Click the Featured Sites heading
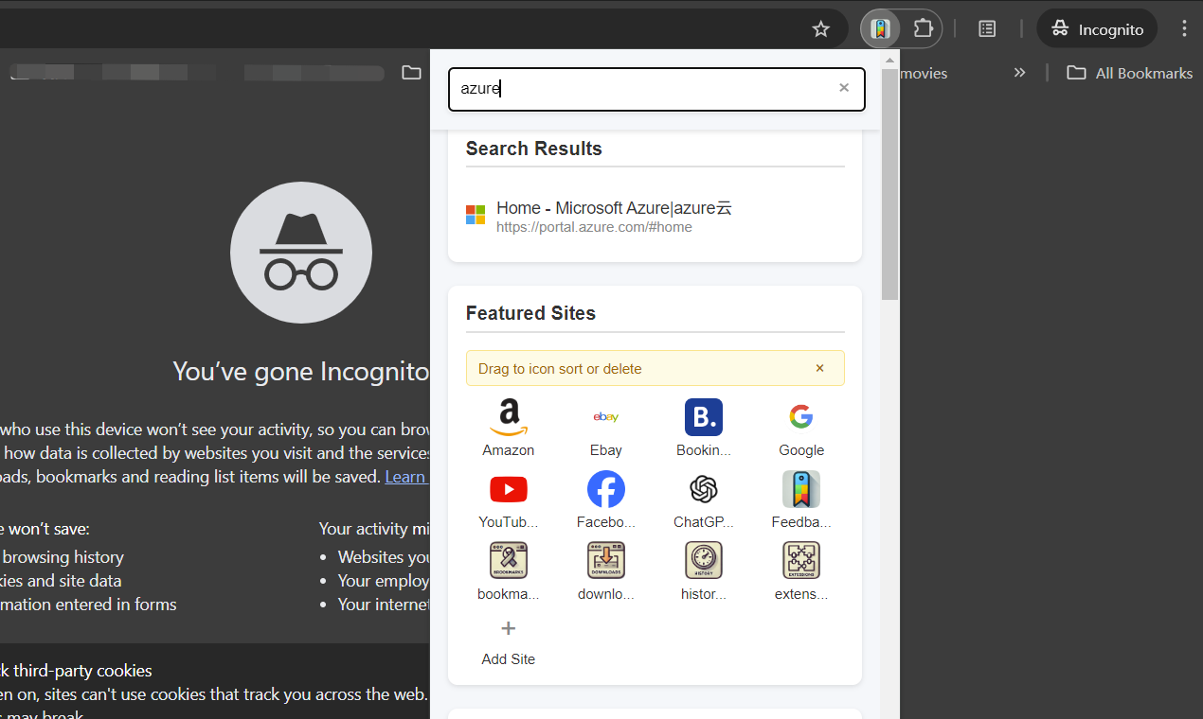This screenshot has width=1203, height=719. tap(530, 313)
